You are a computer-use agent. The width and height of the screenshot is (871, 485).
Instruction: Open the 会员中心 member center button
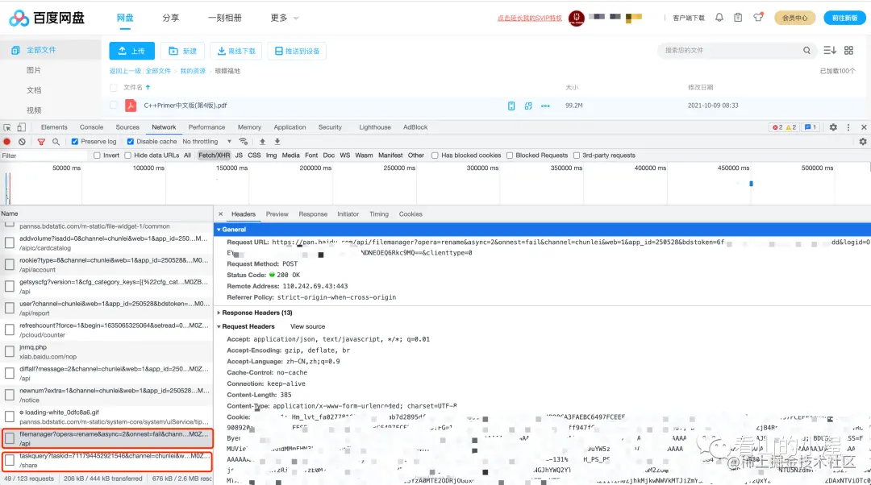pyautogui.click(x=795, y=18)
